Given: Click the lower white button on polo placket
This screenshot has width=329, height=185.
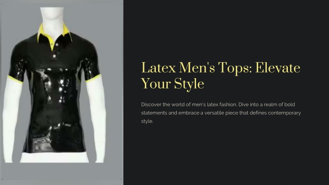Looking at the screenshot, I should click(x=54, y=56).
